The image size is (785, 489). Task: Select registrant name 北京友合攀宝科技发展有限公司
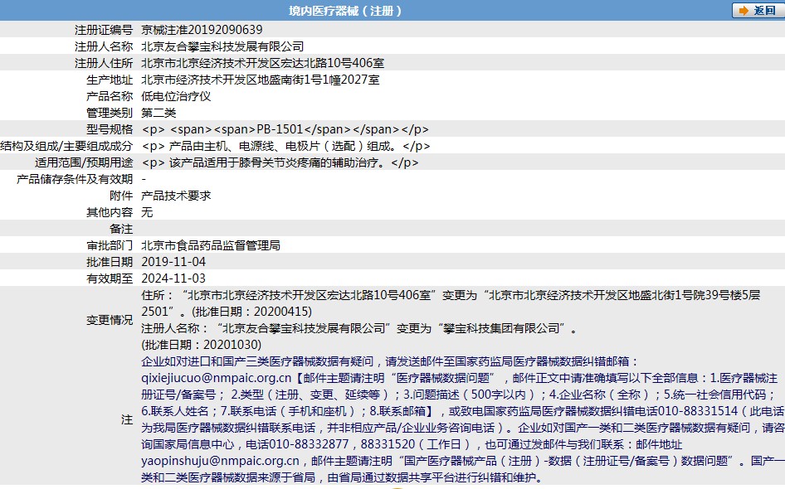(222, 46)
